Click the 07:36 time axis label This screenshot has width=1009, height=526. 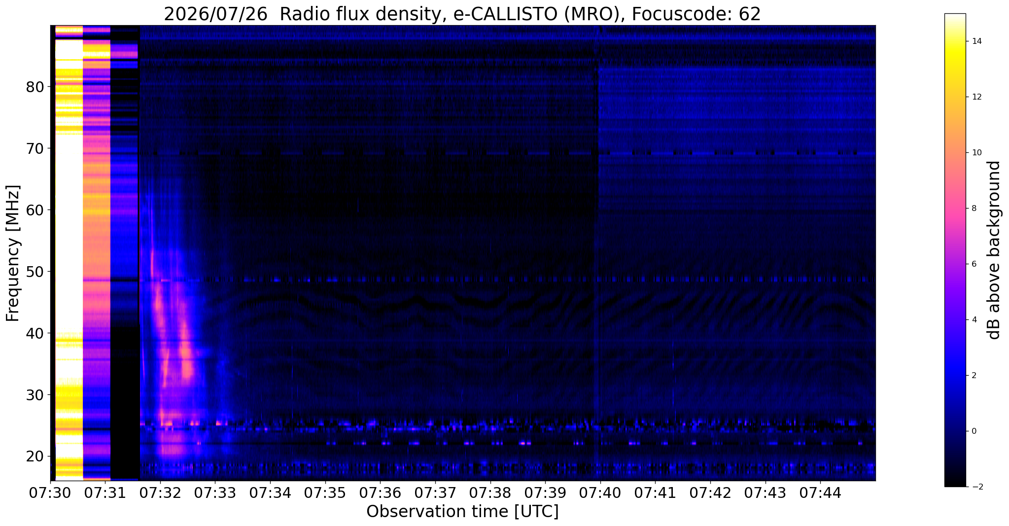380,493
